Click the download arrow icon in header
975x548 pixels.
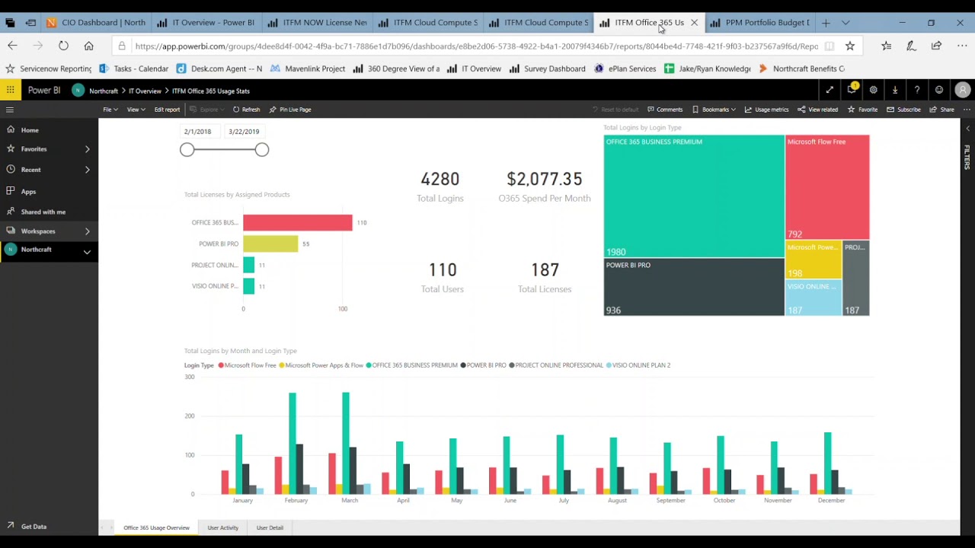tap(895, 90)
